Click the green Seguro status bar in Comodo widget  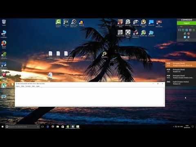click(186, 23)
